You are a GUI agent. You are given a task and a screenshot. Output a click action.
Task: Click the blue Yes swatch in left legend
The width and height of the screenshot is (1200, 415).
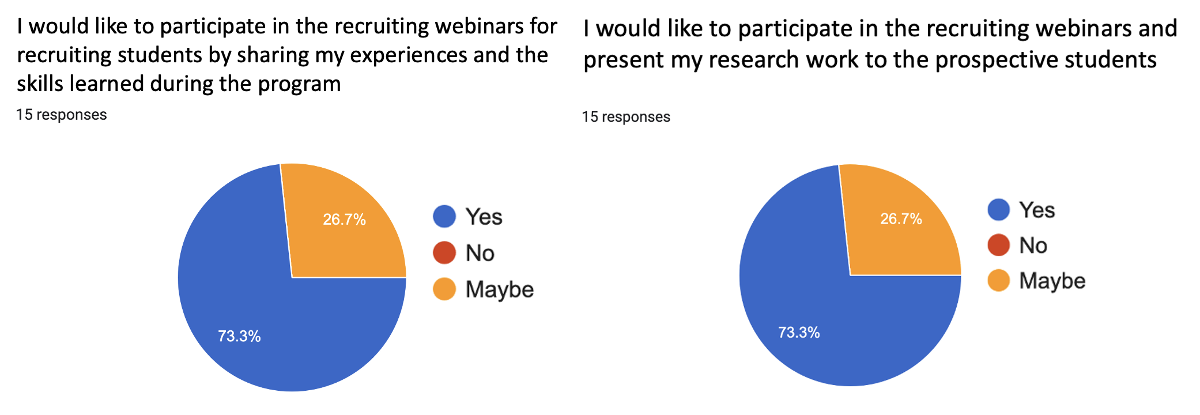(444, 217)
